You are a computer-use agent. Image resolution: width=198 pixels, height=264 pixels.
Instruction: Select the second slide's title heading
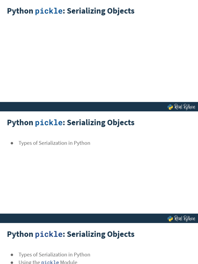(x=71, y=123)
